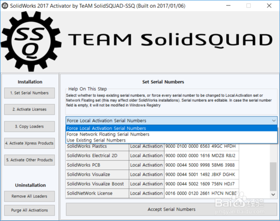Choose 'Force Local Activation Serial Numbers' list option
280x221 pixels.
[x=172, y=128]
